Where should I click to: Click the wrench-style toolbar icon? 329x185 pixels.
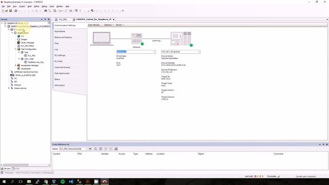coord(92,11)
